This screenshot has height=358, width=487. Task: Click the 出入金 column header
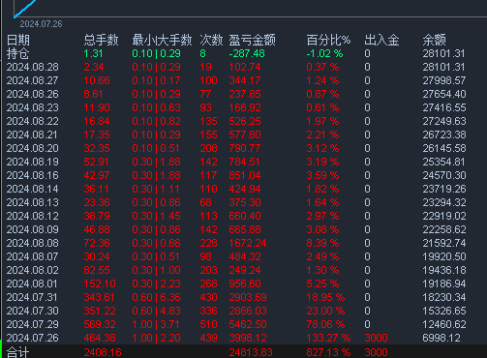click(381, 41)
